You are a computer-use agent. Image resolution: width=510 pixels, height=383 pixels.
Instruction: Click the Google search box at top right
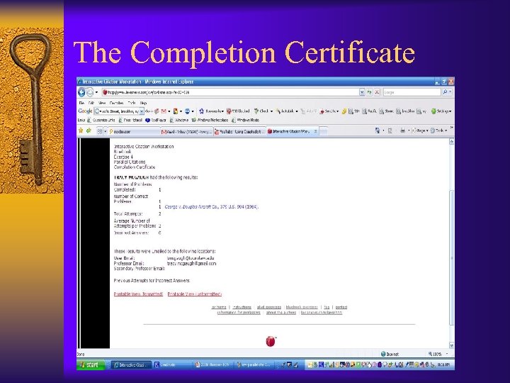pyautogui.click(x=412, y=92)
